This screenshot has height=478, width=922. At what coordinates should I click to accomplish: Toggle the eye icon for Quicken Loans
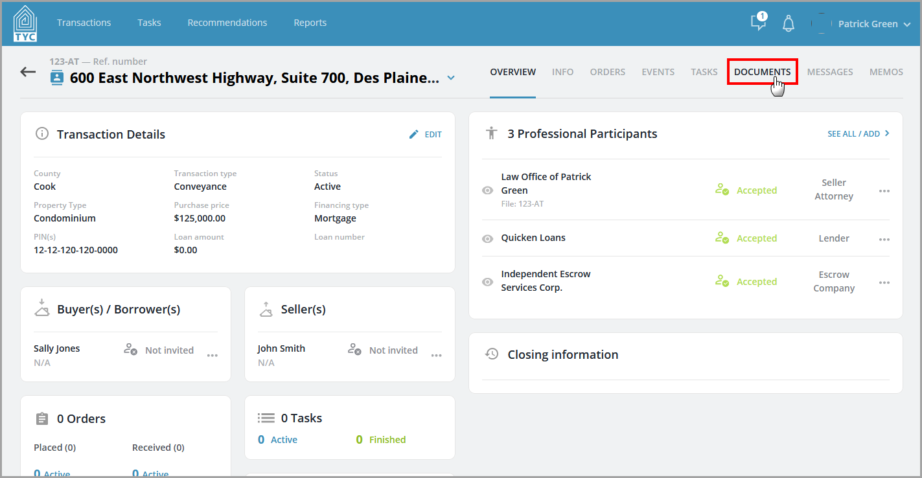pos(488,239)
